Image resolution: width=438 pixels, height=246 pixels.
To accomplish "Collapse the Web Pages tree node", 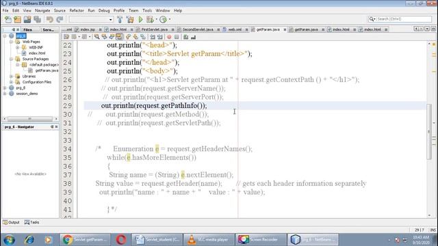I will [11, 42].
